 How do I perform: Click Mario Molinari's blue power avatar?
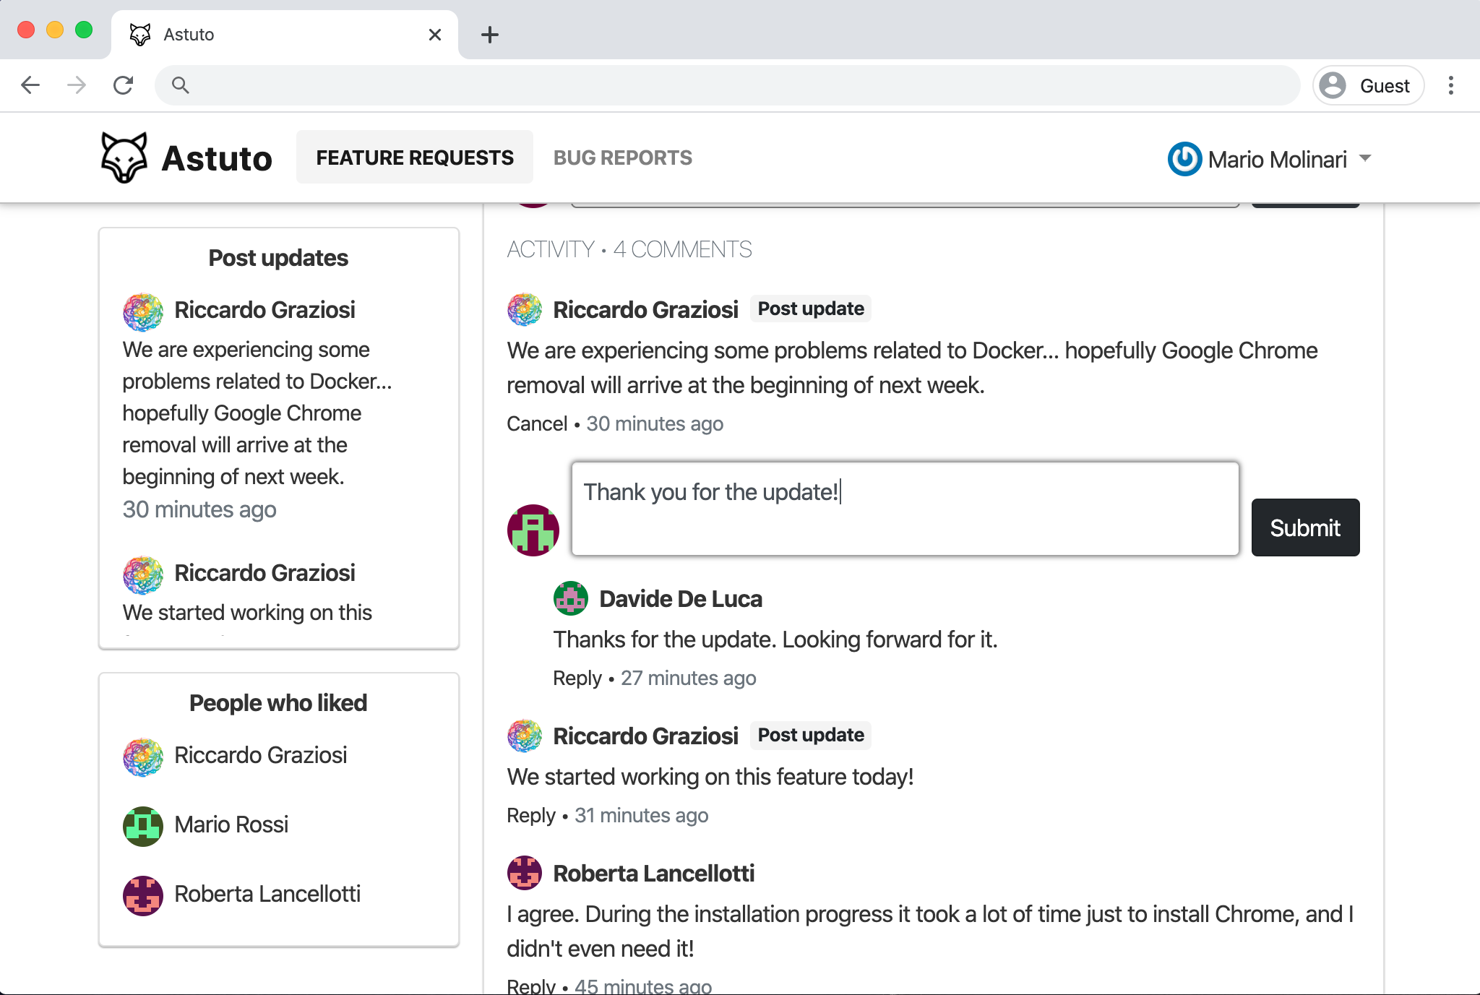click(x=1184, y=159)
